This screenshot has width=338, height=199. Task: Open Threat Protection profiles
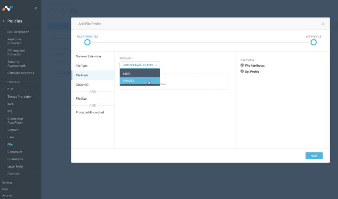pos(20,97)
